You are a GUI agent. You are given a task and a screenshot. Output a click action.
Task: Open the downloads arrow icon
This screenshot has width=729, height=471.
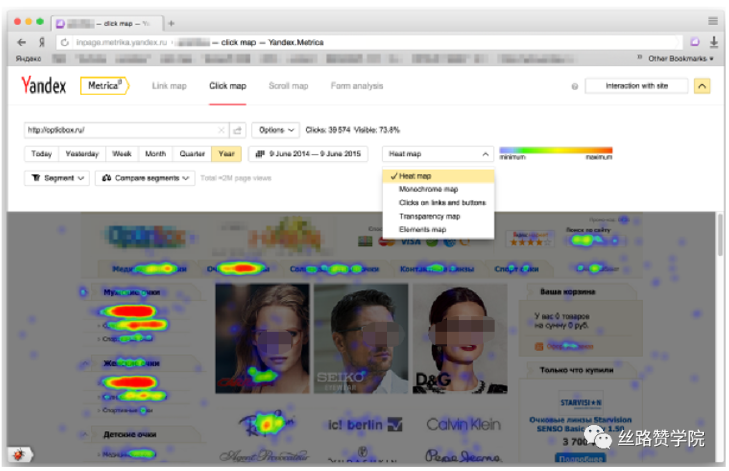tap(714, 43)
